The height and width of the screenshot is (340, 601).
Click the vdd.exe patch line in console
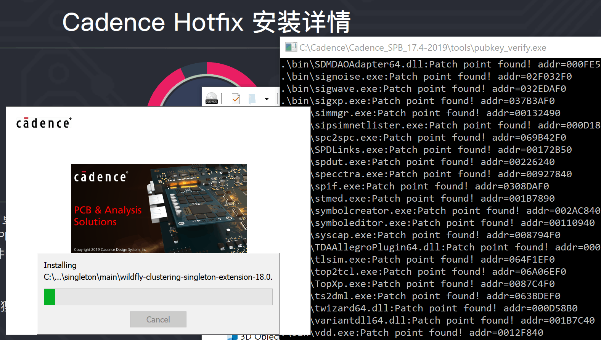427,332
